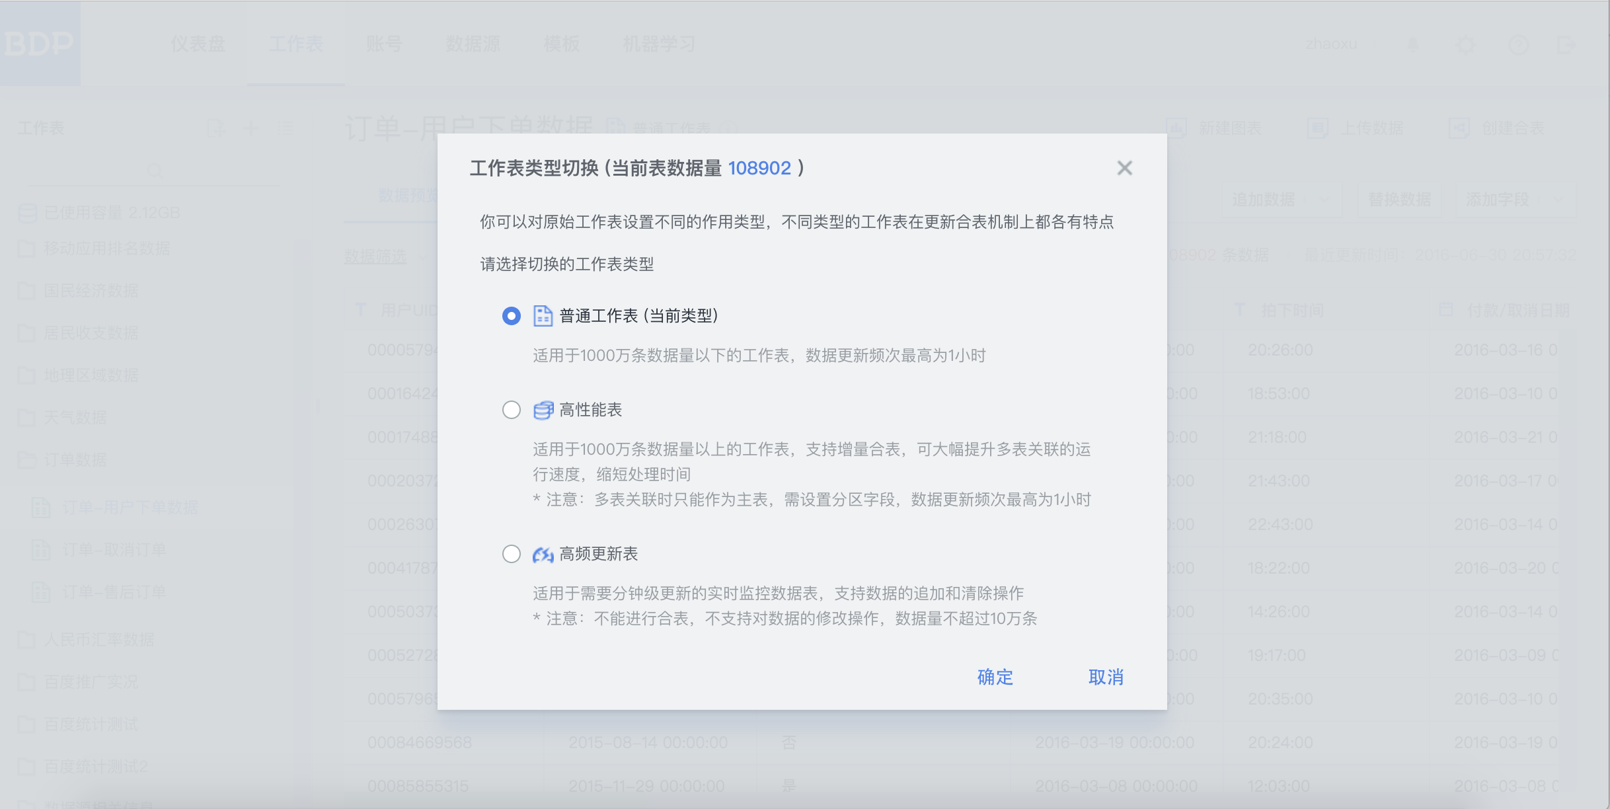Click the BDP logo
Screen dimensions: 1610x809
(40, 44)
